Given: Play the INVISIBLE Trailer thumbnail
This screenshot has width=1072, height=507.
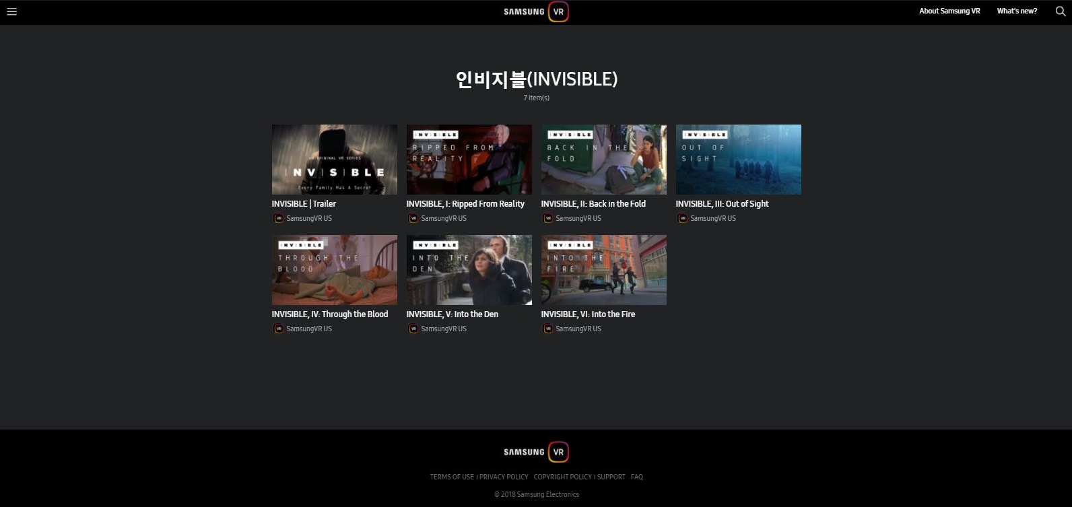Looking at the screenshot, I should pos(335,160).
